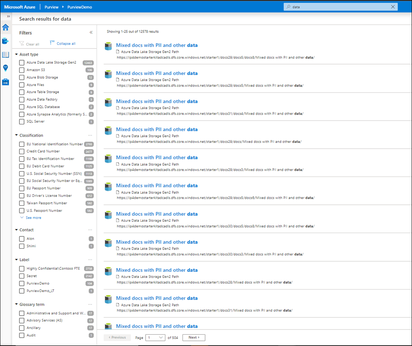This screenshot has width=412, height=346.
Task: Check Secret label filter
Action: coord(22,276)
